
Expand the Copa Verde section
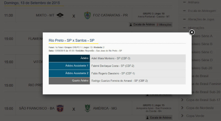click(195, 116)
